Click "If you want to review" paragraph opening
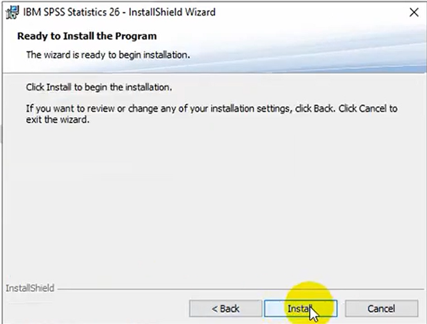The height and width of the screenshot is (324, 427). click(69, 109)
